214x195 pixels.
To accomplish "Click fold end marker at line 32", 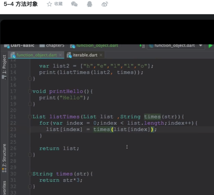I will pos(30,186).
